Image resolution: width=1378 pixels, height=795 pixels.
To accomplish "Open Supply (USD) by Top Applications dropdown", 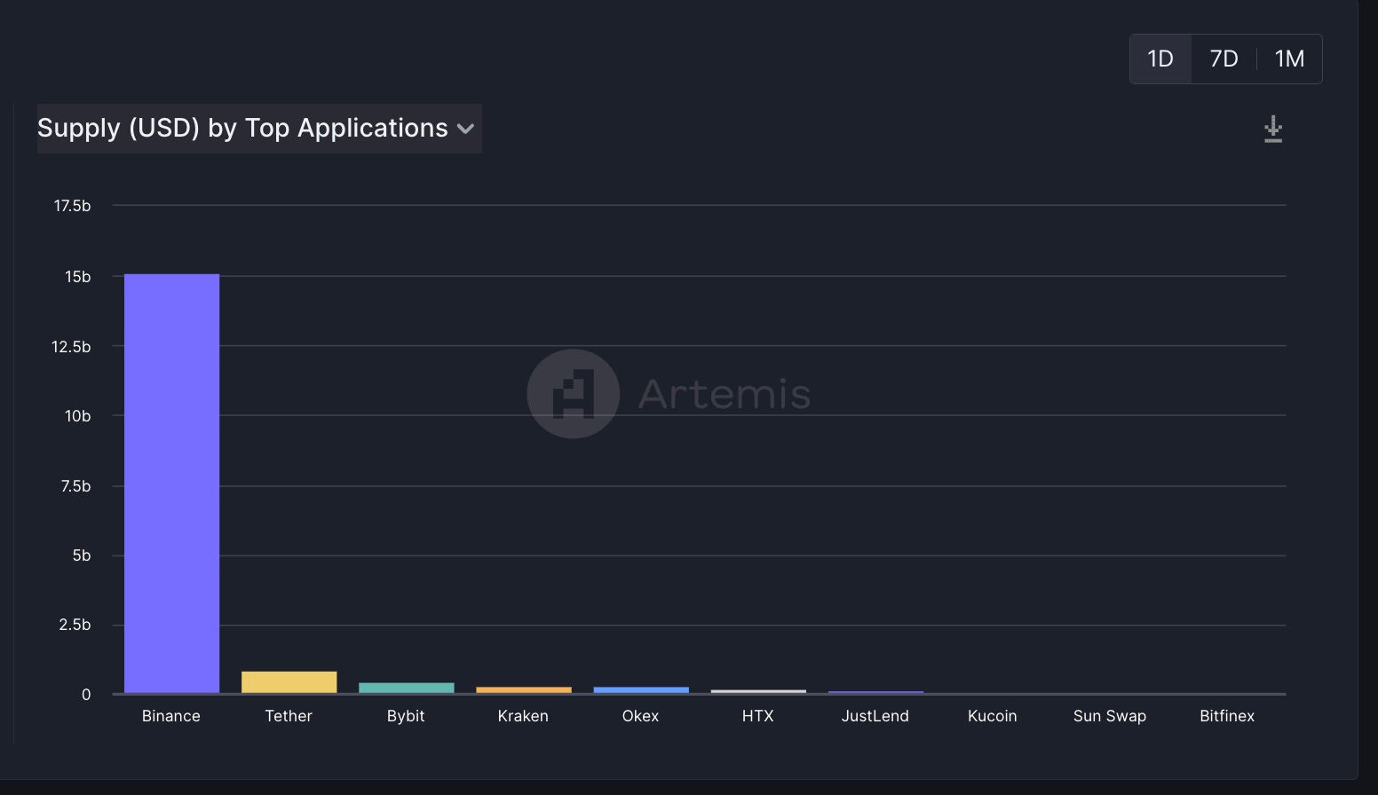I will [x=259, y=129].
